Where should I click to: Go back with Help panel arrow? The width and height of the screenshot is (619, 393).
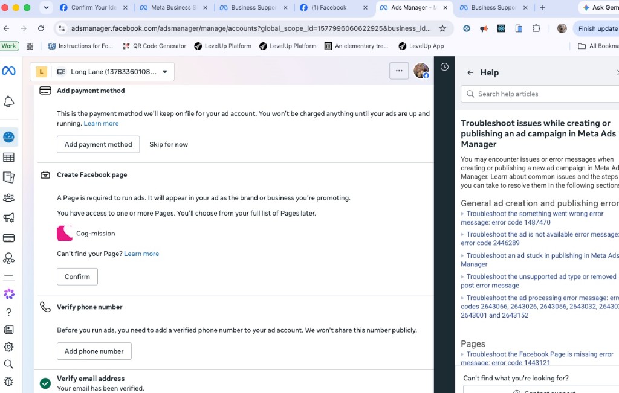[470, 72]
